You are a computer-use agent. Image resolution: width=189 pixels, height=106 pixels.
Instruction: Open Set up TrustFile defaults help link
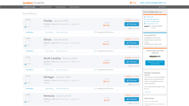(x=151, y=101)
